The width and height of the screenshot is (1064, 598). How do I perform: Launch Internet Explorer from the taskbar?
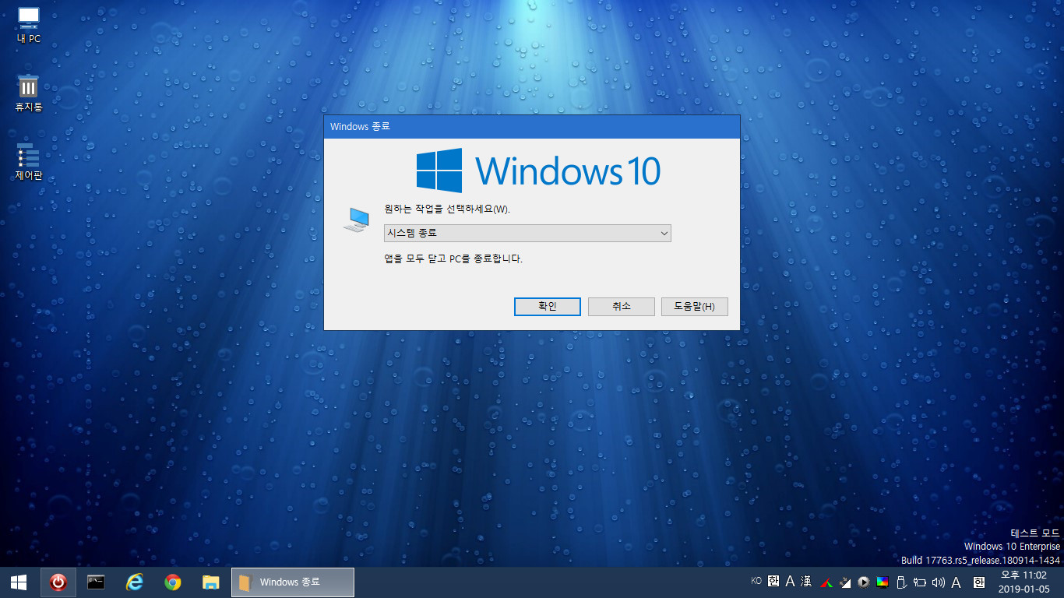pos(135,582)
